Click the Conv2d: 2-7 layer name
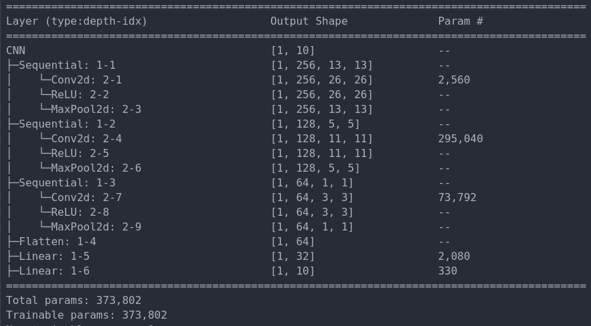Screen dimensions: 591x326 (86, 198)
